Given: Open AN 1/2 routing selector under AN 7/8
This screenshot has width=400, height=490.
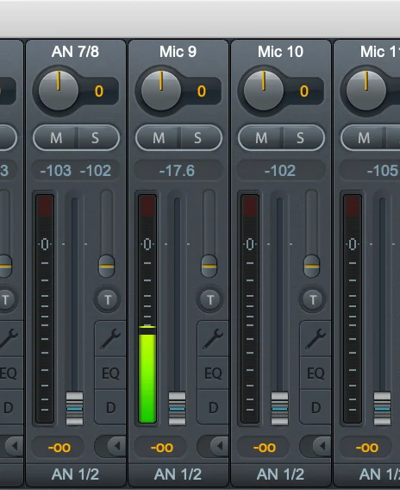Looking at the screenshot, I should [x=75, y=474].
